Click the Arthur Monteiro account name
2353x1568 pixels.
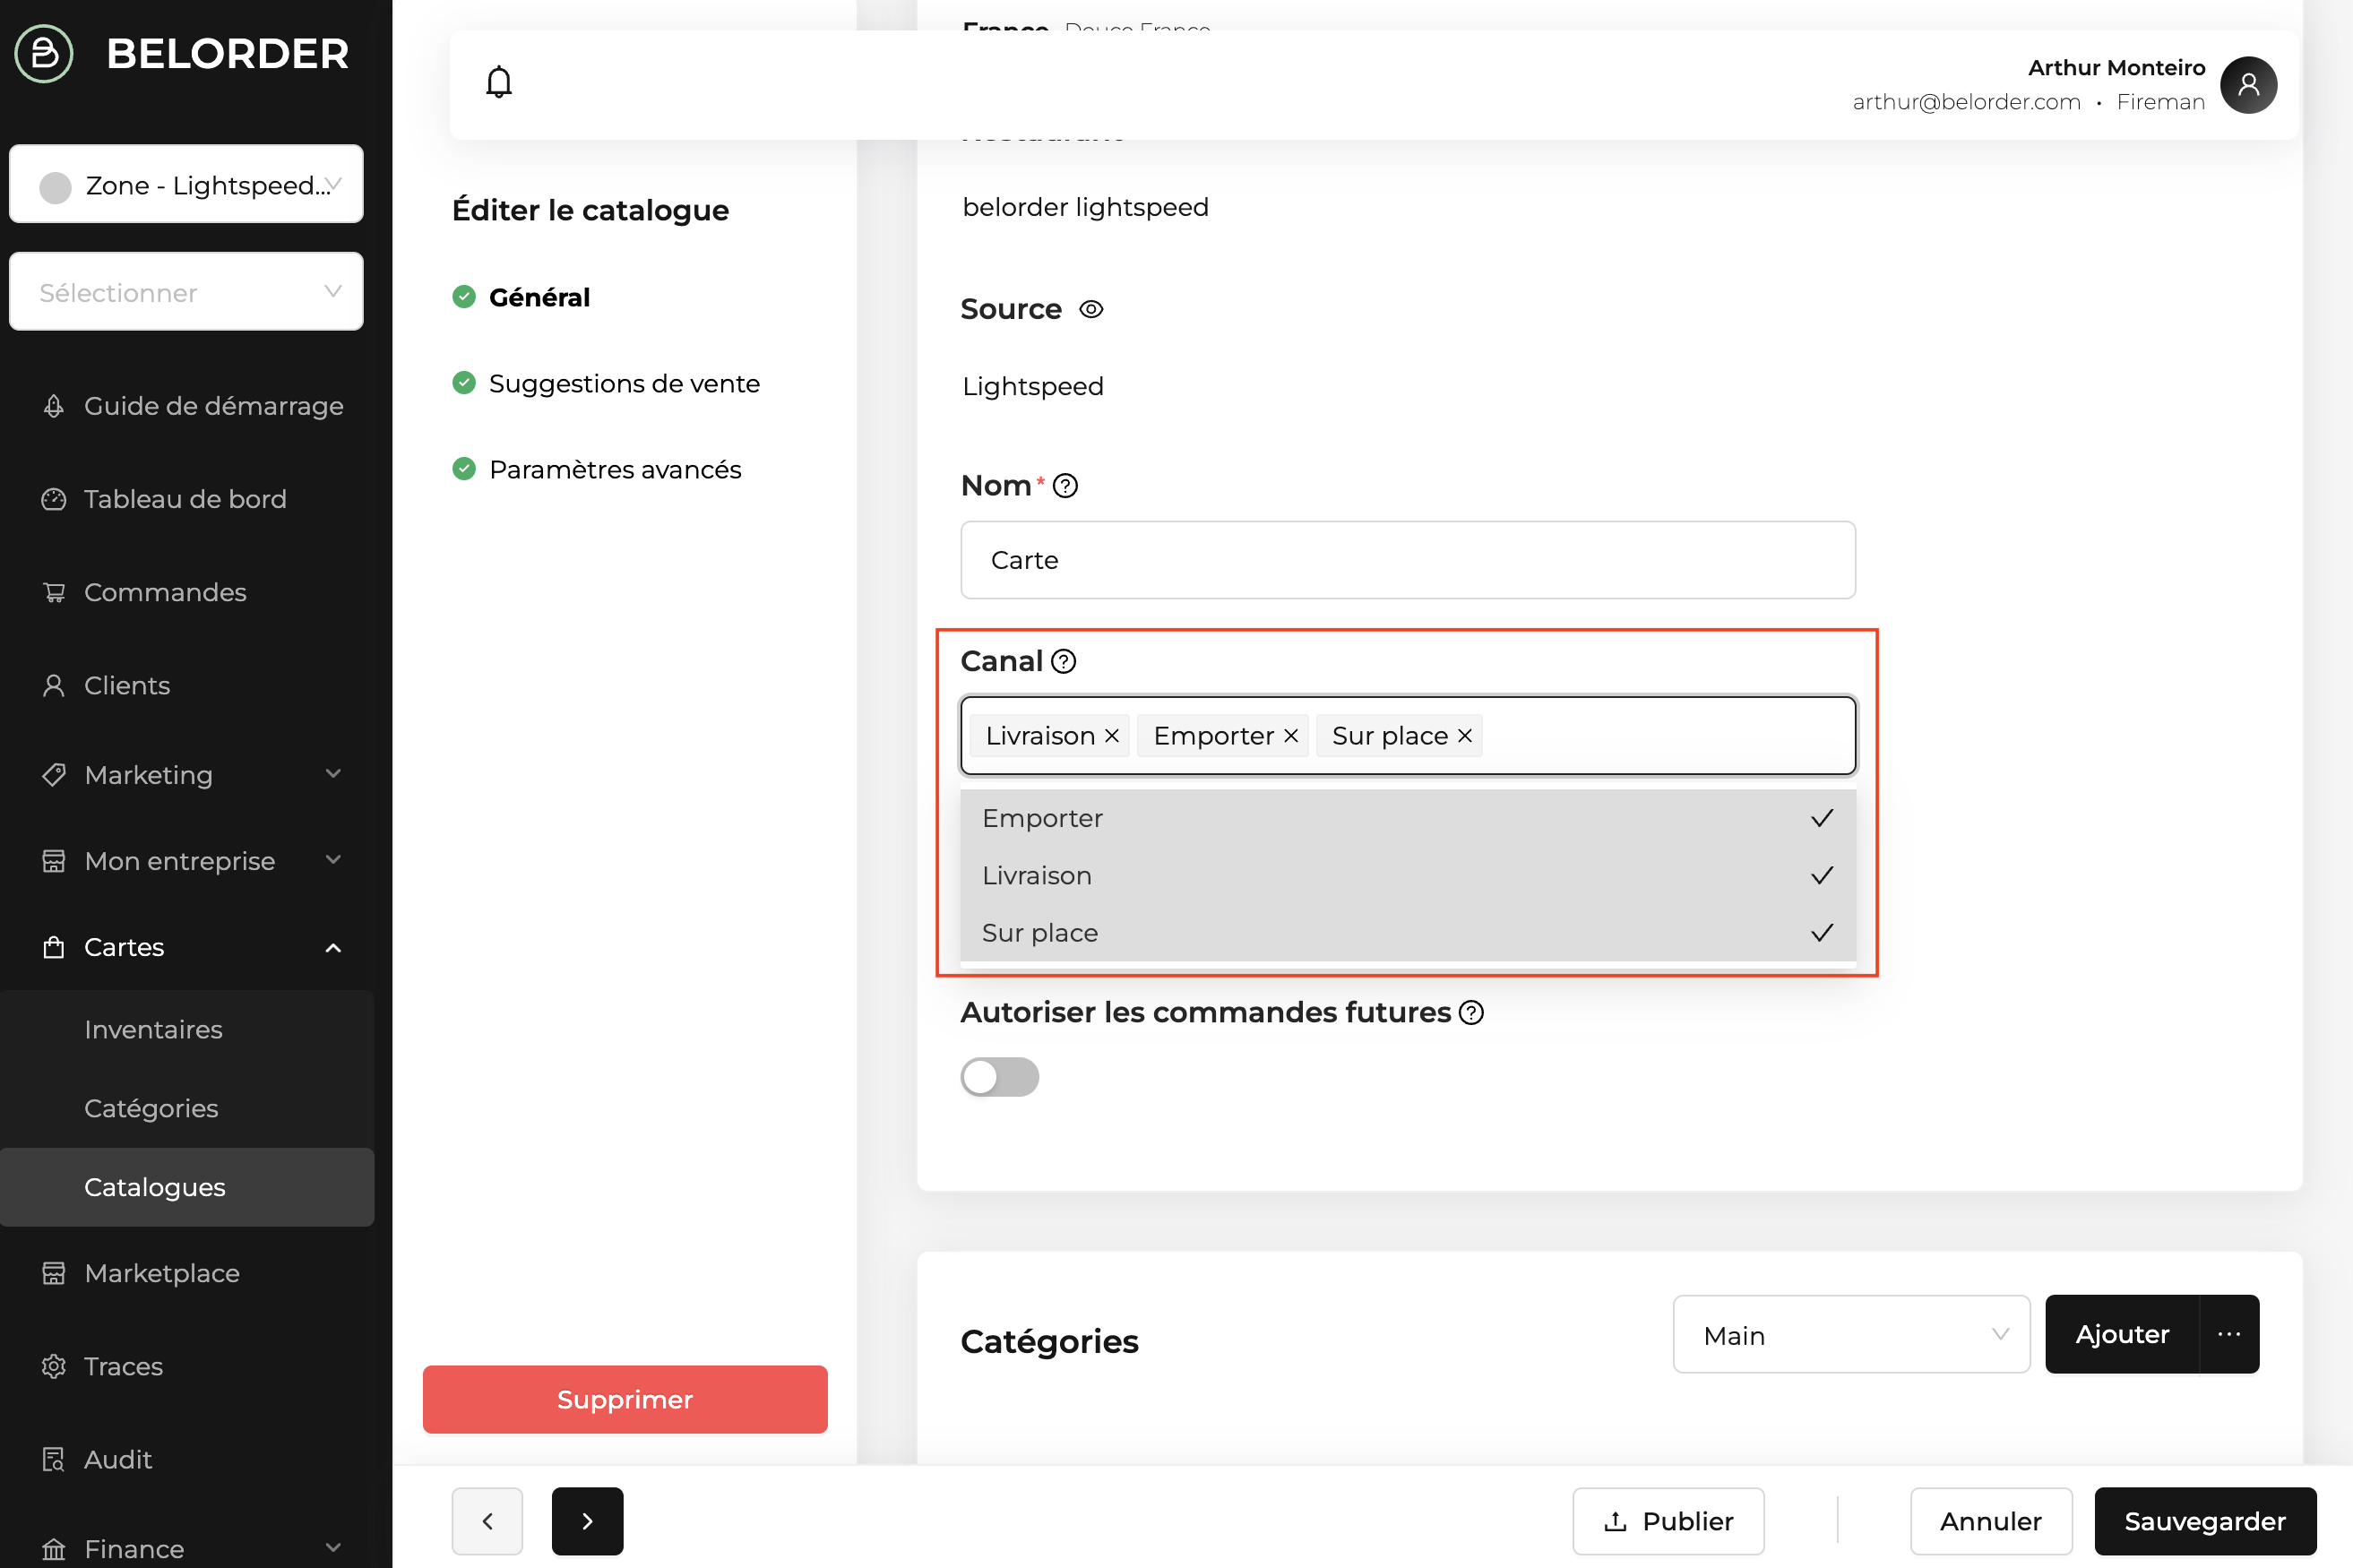tap(2116, 67)
